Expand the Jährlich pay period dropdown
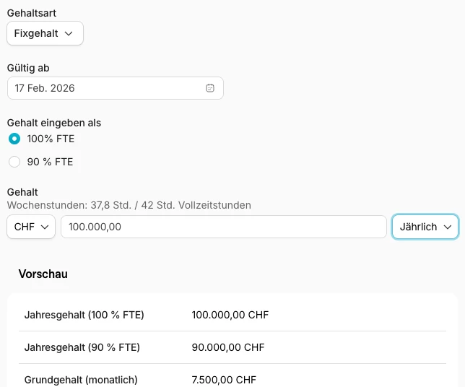 click(425, 227)
